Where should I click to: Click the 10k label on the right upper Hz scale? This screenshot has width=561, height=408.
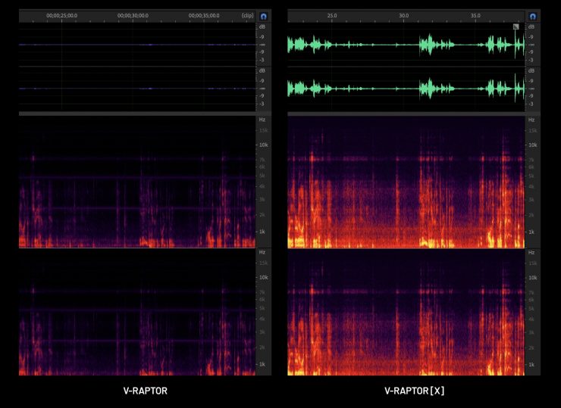531,145
